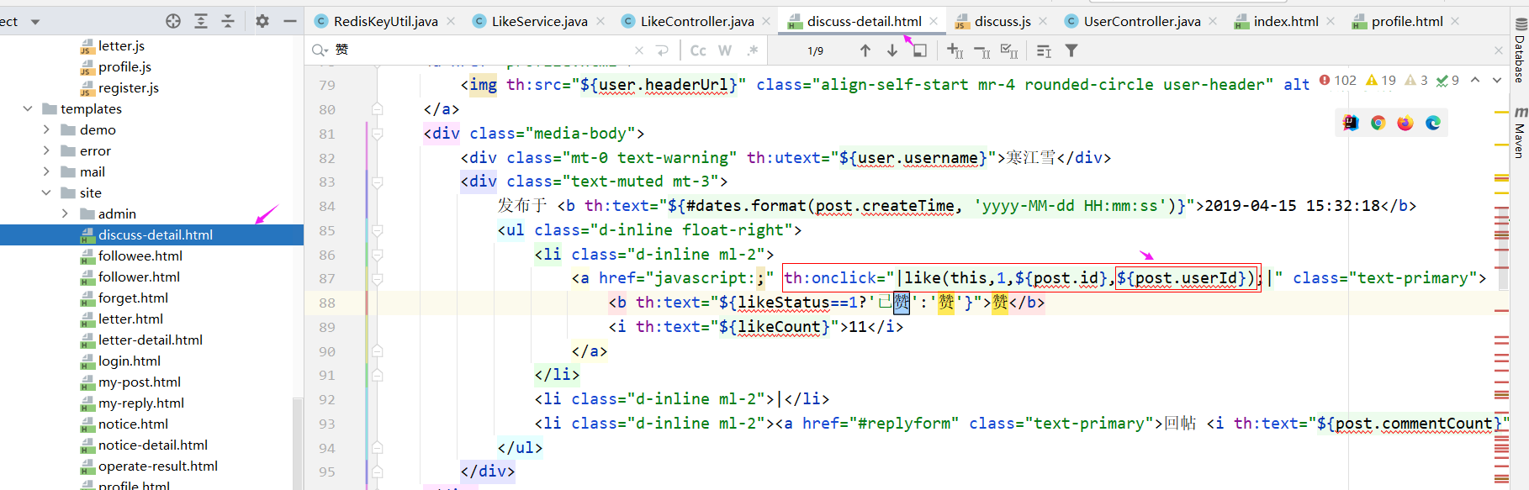The image size is (1529, 490).
Task: Expand the mail folder
Action: tap(46, 171)
